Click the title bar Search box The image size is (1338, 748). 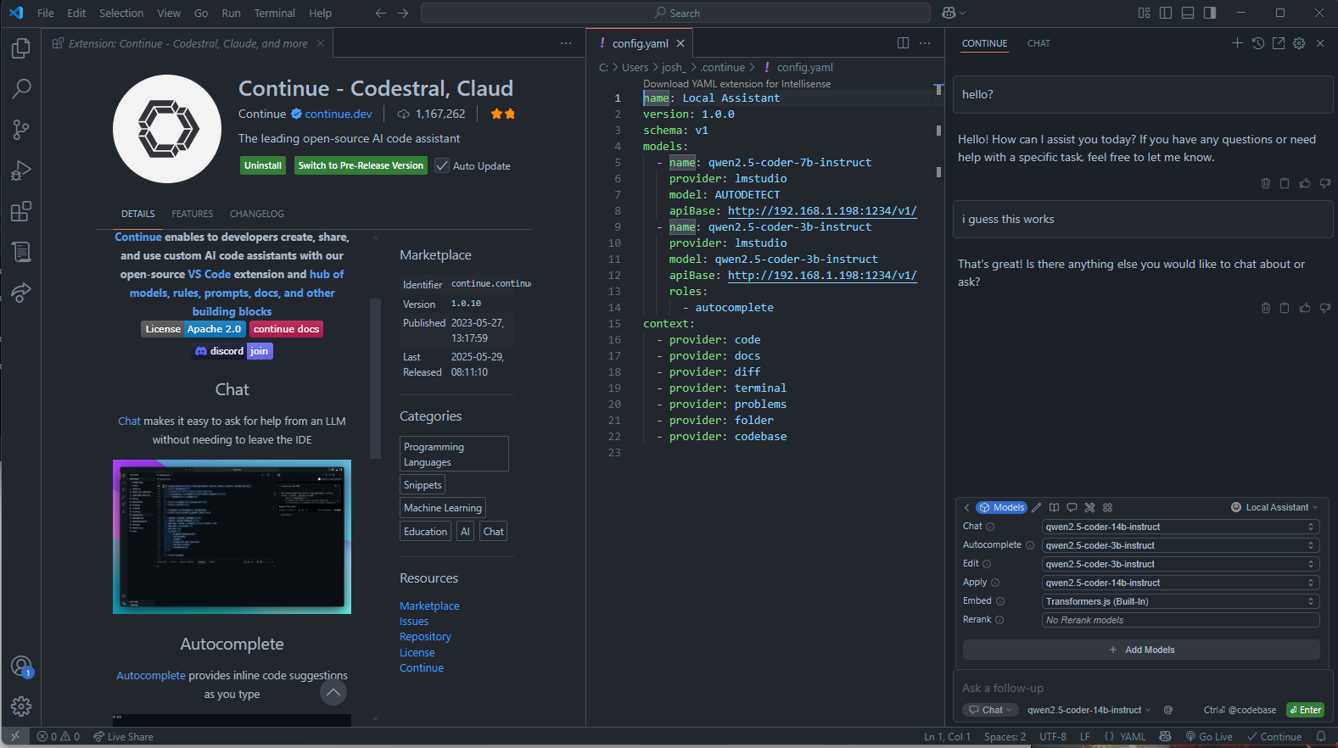click(675, 13)
